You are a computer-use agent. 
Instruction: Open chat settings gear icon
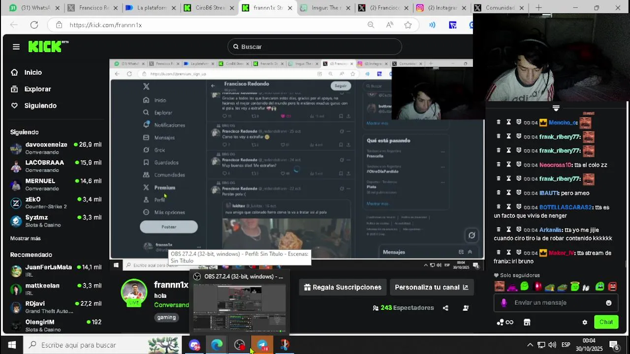point(585,323)
